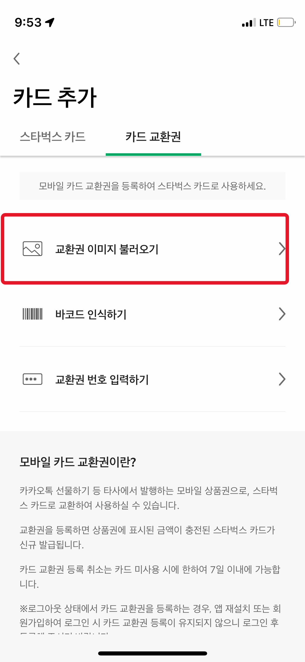The height and width of the screenshot is (662, 305).
Task: Tap the battery indicator icon
Action: click(286, 22)
